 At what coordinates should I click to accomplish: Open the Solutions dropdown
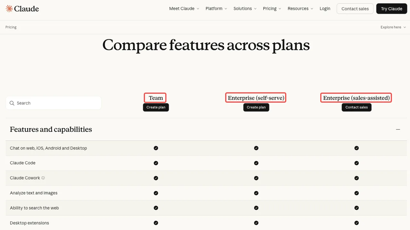pos(245,9)
